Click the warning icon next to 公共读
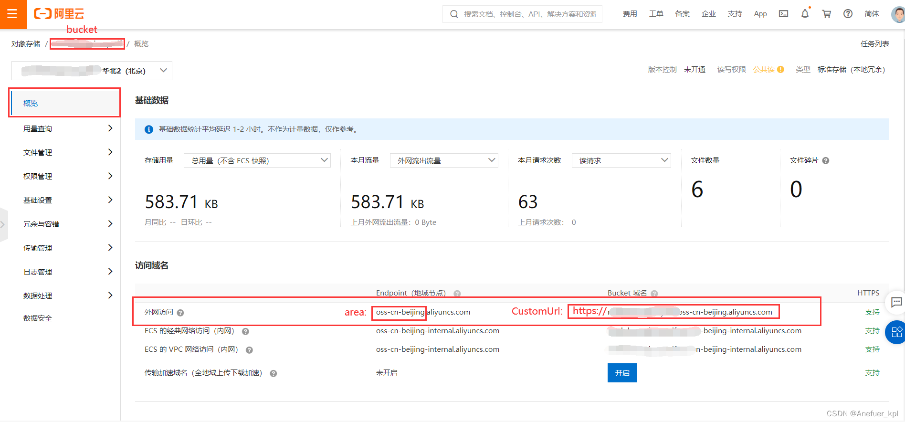Viewport: 905px width, 422px height. coord(780,70)
